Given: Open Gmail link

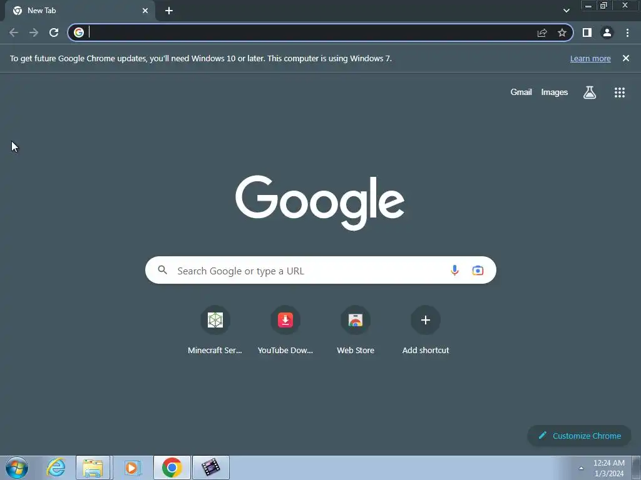Looking at the screenshot, I should pyautogui.click(x=521, y=92).
